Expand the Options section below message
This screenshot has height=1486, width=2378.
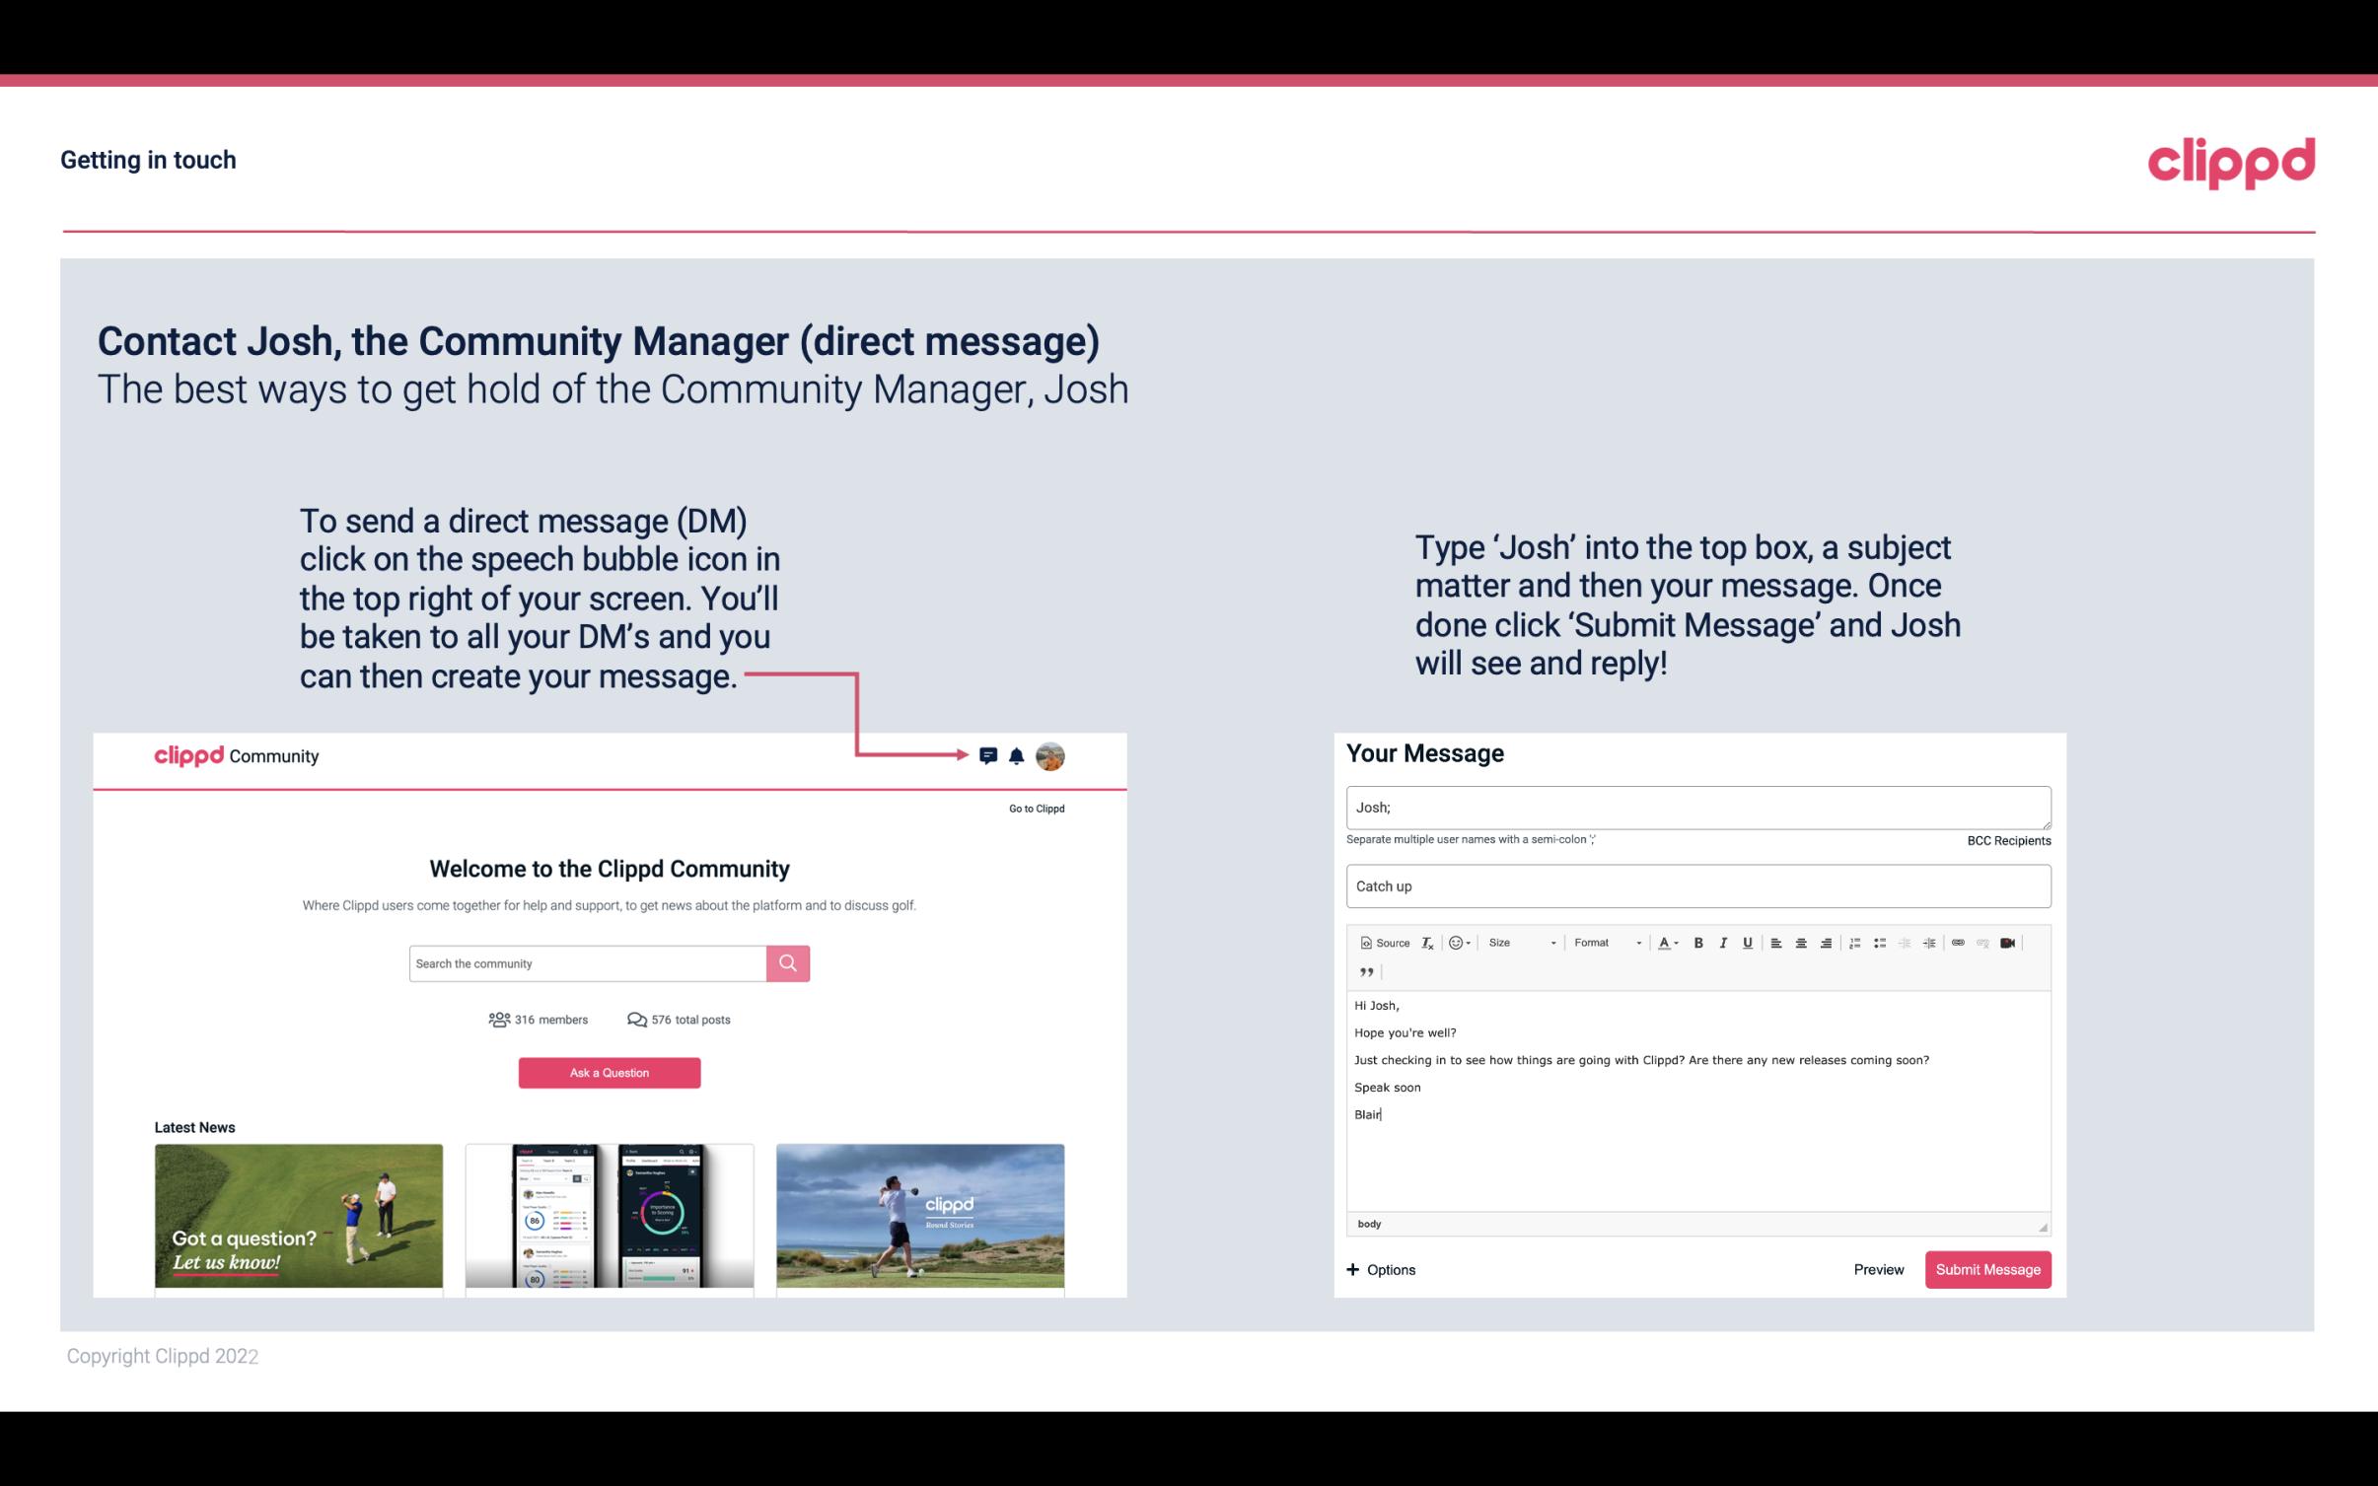(1378, 1269)
